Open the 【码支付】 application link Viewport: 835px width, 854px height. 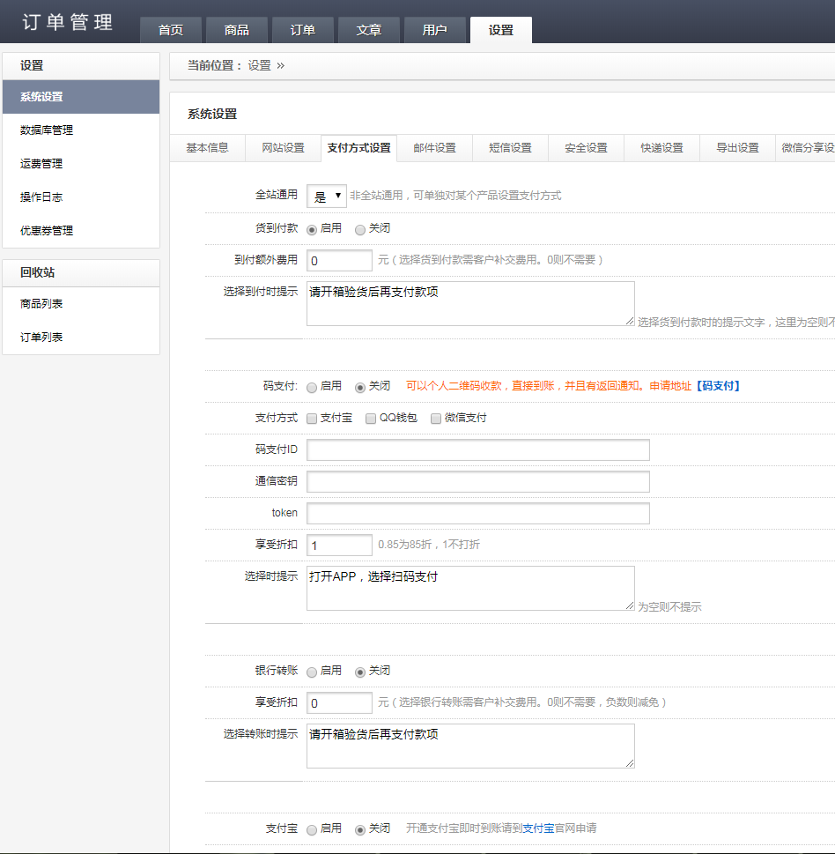[719, 386]
